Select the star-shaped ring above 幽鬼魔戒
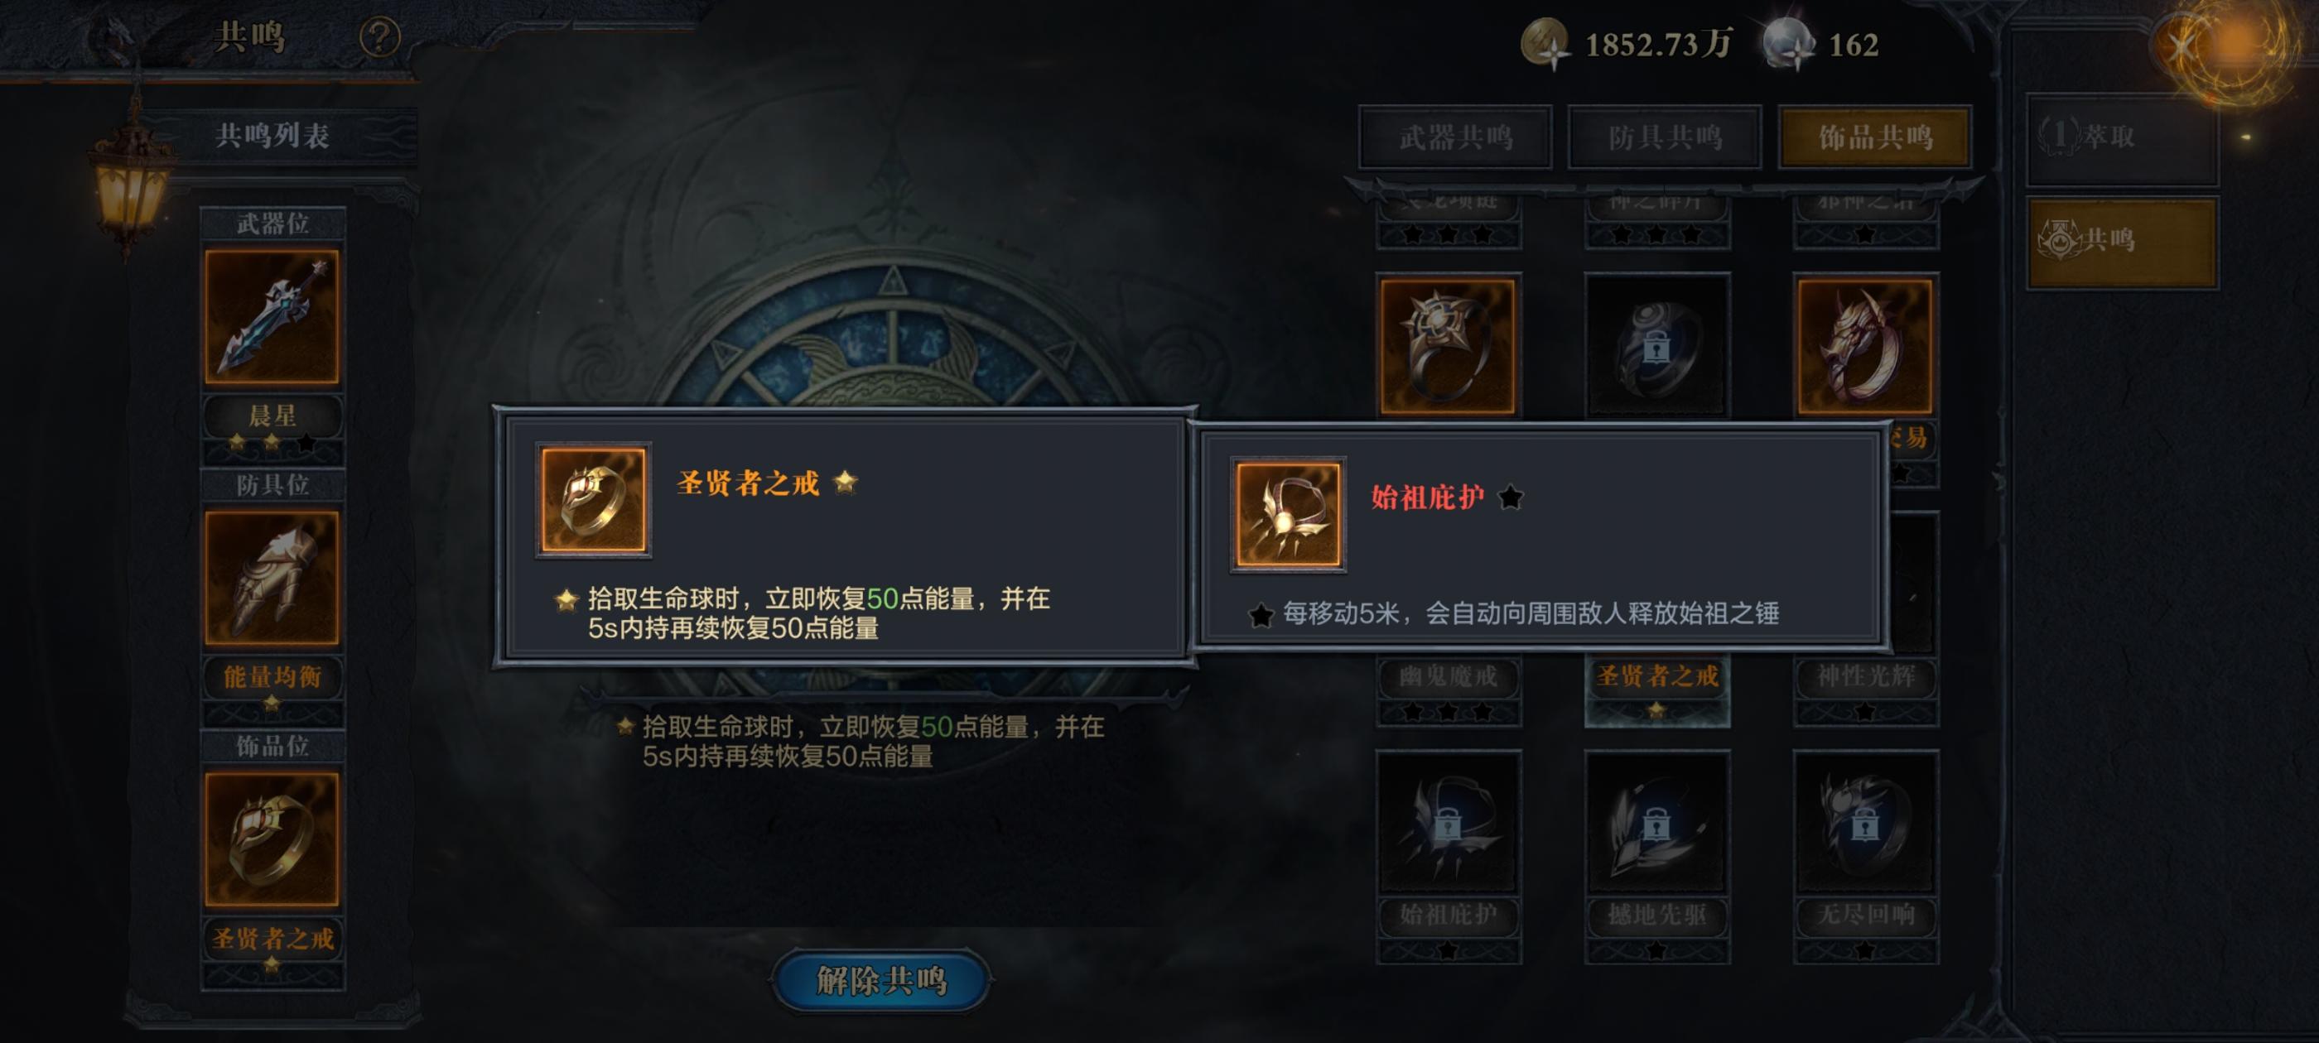Viewport: 2319px width, 1043px height. tap(1448, 345)
